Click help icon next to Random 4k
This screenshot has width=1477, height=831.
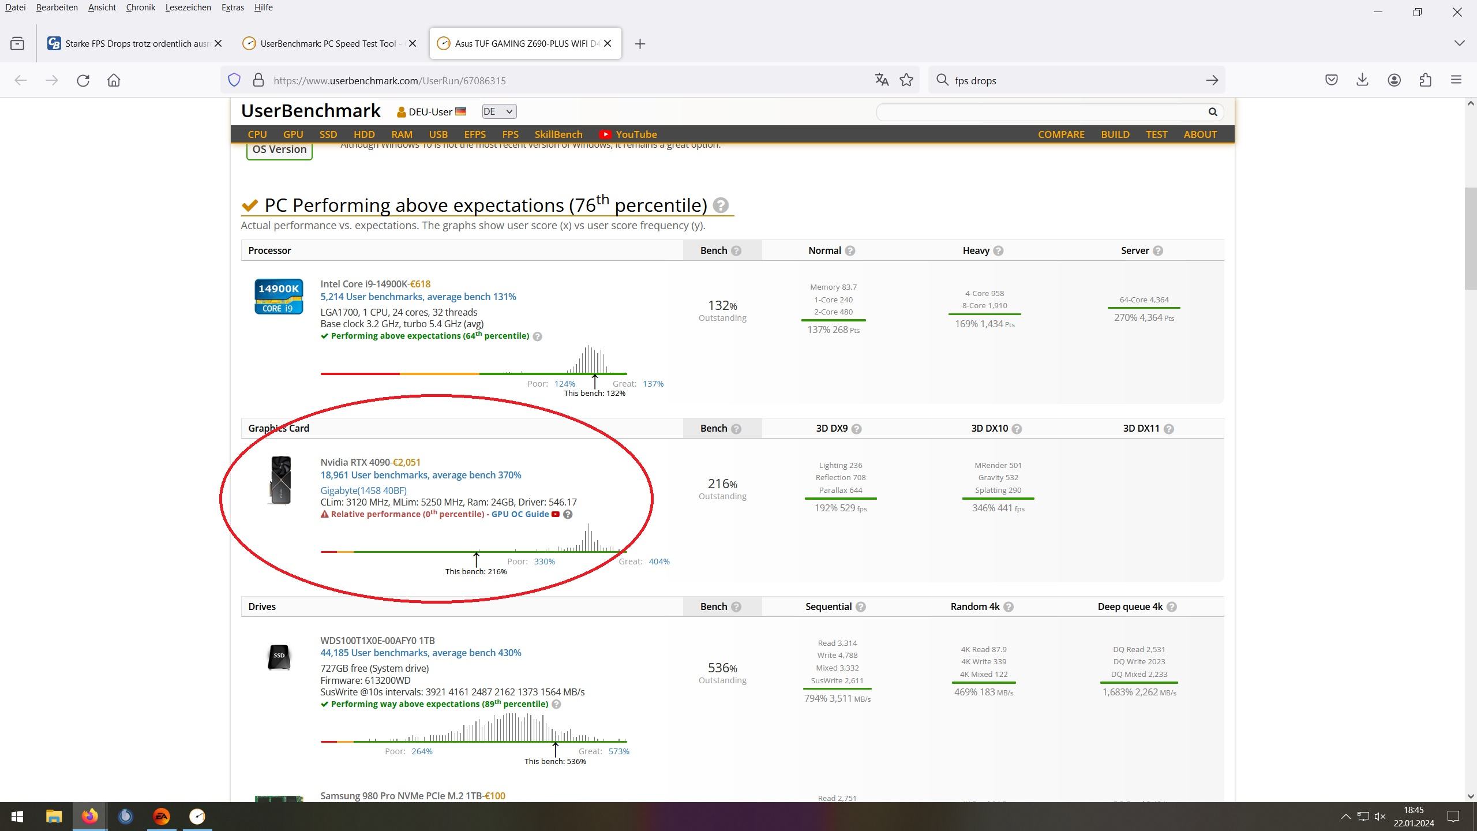(1009, 607)
